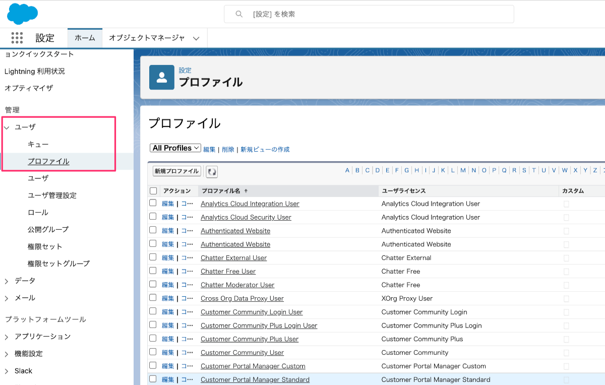The width and height of the screenshot is (605, 385).
Task: Click 新規ビューの作成 link
Action: coord(265,149)
